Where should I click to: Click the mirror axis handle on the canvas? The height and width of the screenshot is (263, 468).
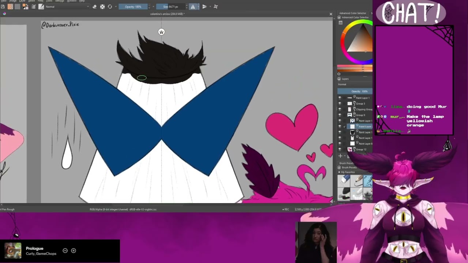(161, 32)
